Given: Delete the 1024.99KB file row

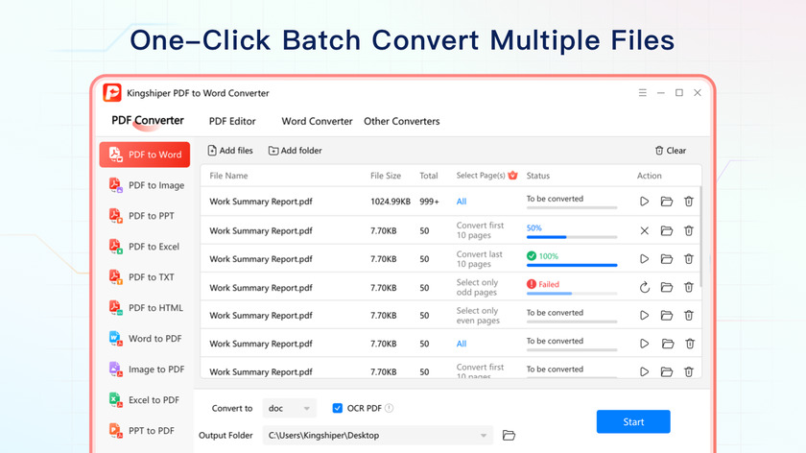Looking at the screenshot, I should pos(689,202).
